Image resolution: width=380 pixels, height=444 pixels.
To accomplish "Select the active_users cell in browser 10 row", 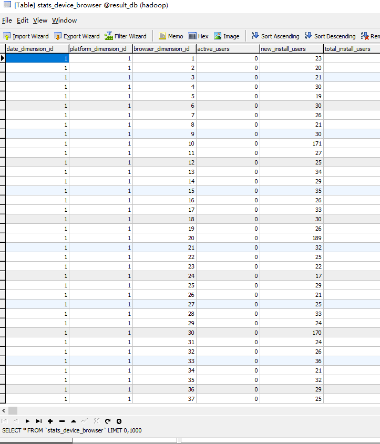I will (x=228, y=143).
